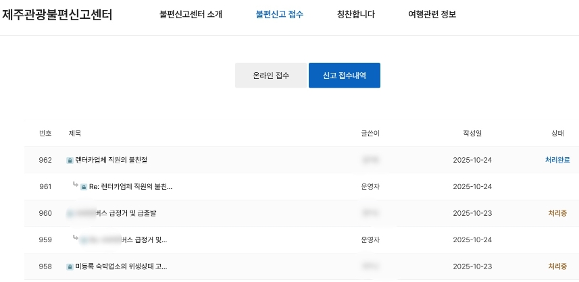Click the 처리중 status on post 960
This screenshot has height=282, width=579.
point(557,213)
